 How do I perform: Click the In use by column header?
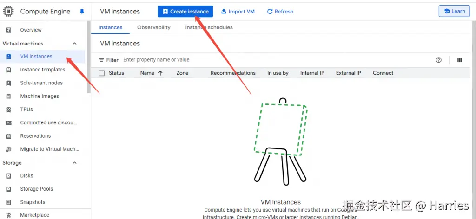pos(278,73)
